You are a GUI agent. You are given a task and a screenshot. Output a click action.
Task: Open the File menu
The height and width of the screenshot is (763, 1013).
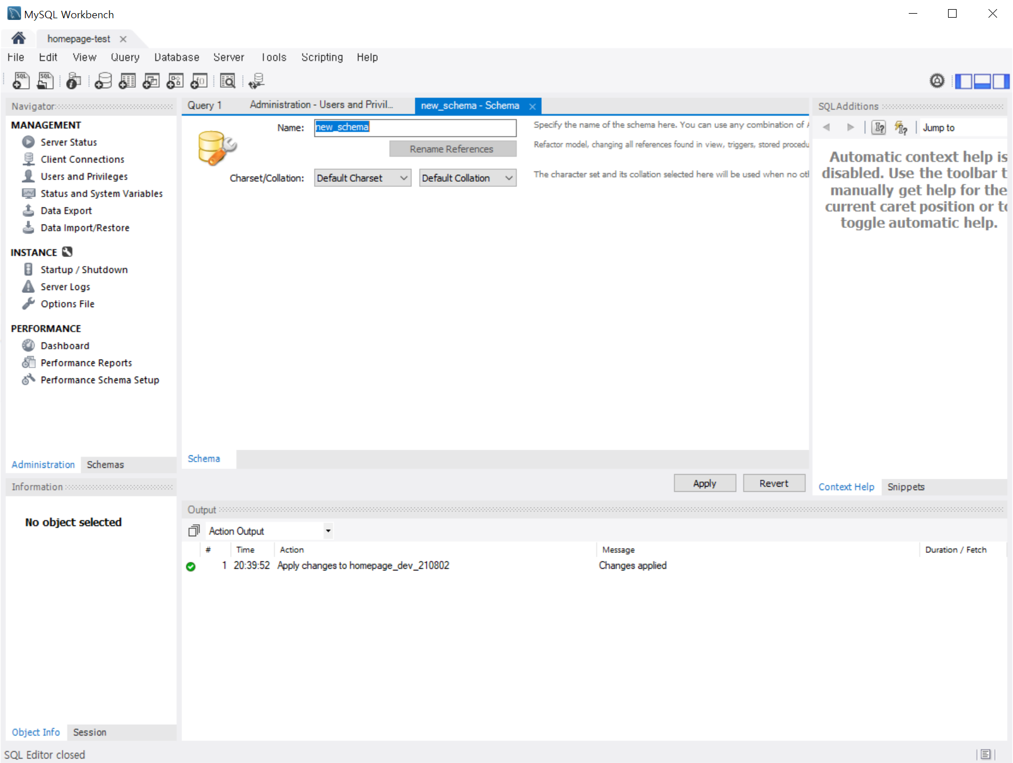pos(15,57)
